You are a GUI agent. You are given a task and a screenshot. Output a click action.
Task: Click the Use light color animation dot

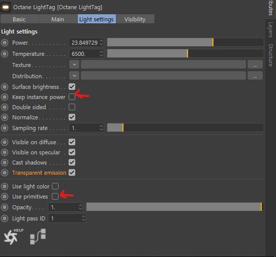point(5,186)
